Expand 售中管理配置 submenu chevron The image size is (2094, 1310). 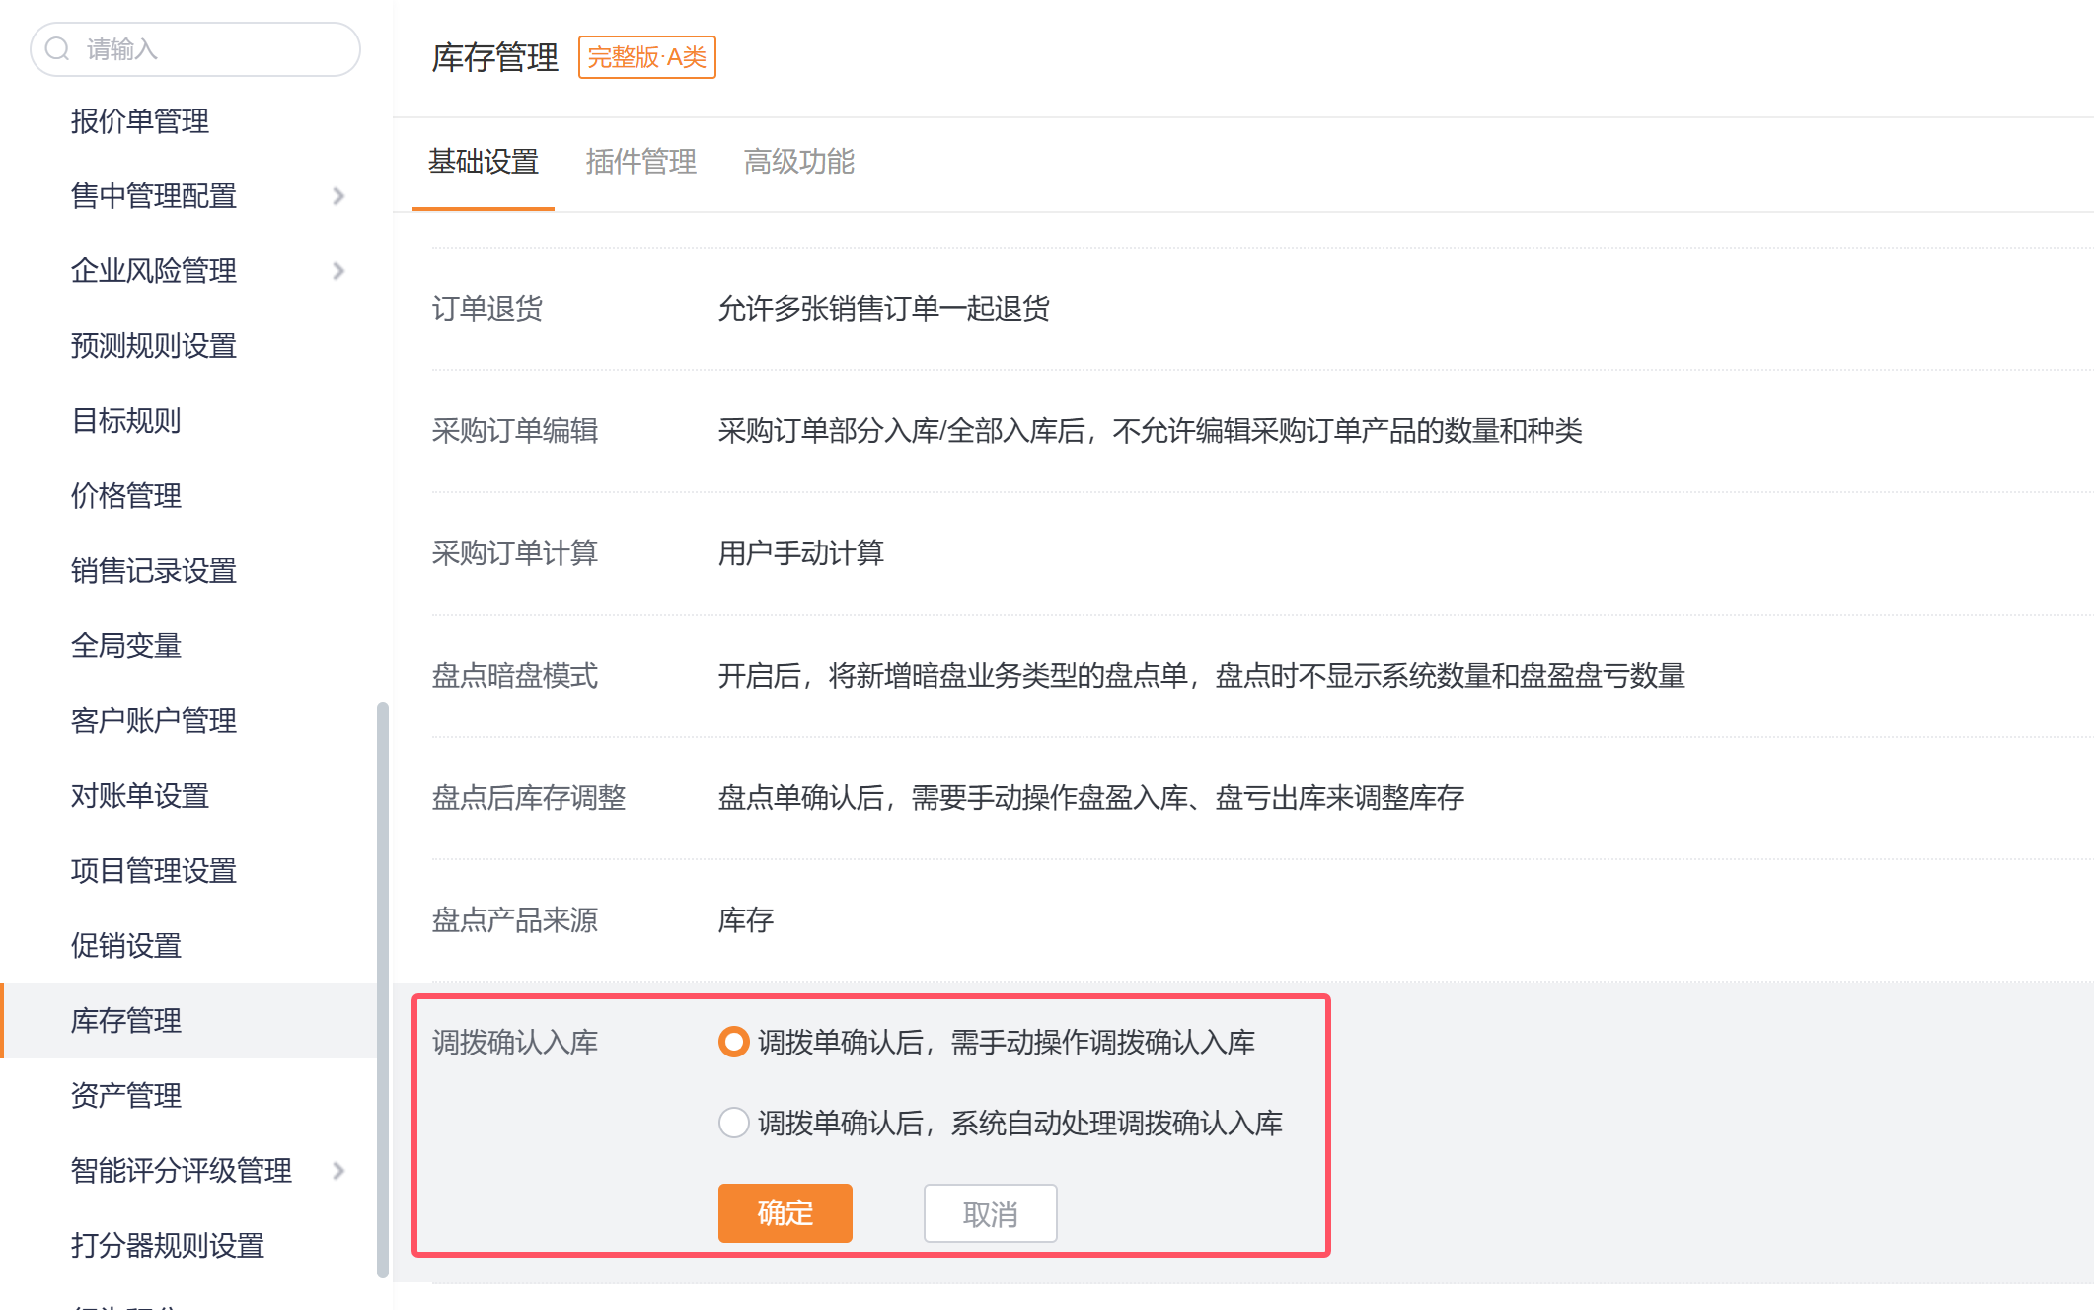click(338, 196)
